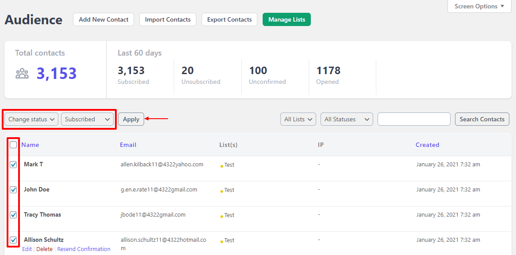Uncheck Allison Schultz's row checkbox
The image size is (516, 255).
(x=13, y=240)
